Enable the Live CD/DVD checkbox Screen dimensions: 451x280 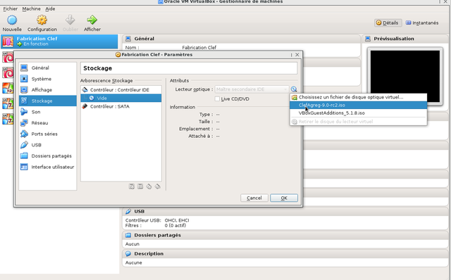217,98
